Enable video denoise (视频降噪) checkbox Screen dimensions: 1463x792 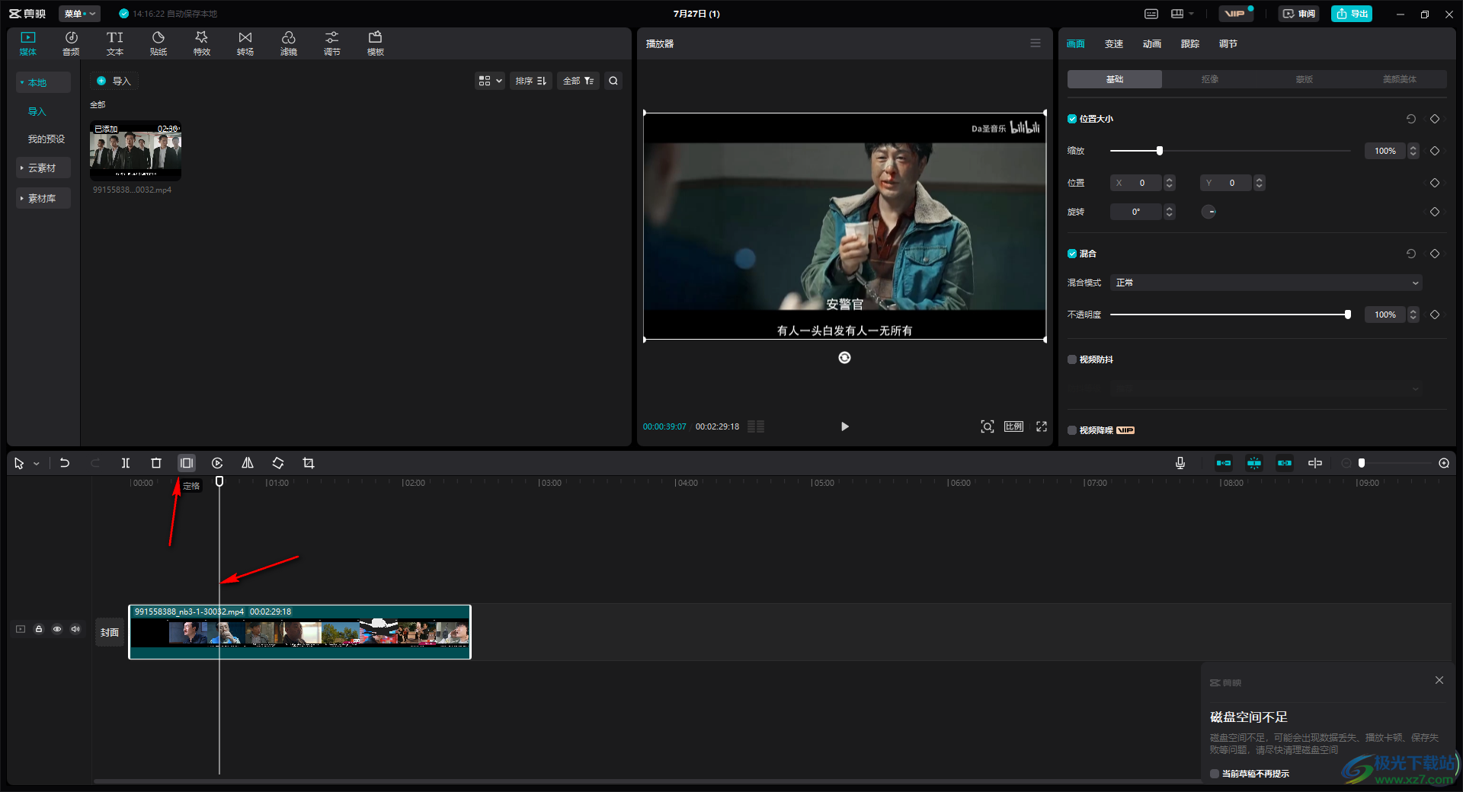pos(1072,430)
